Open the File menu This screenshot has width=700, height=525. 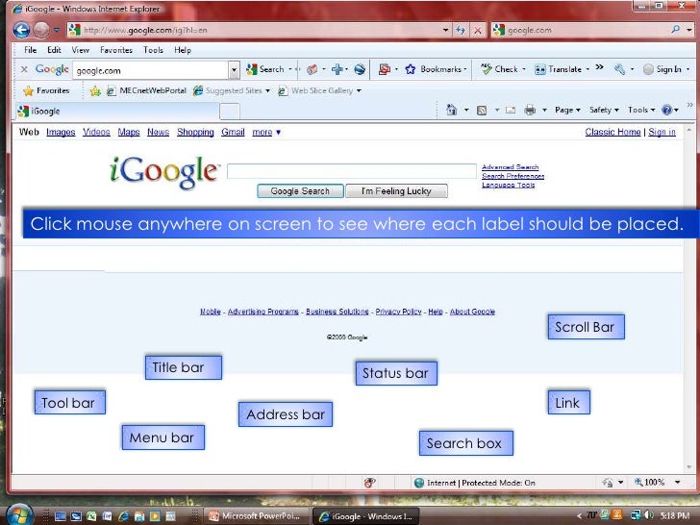31,50
